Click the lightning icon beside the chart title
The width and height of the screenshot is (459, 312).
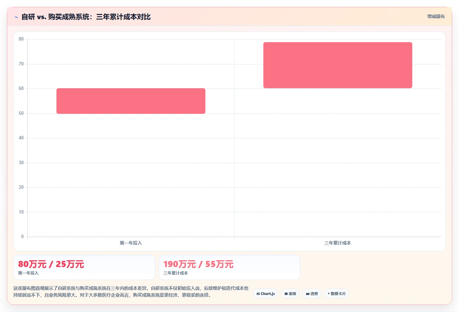tap(16, 17)
